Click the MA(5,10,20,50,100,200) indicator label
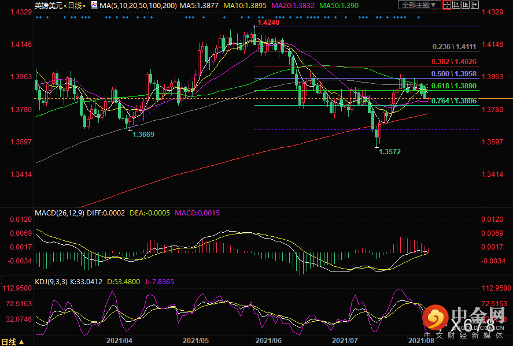 pyautogui.click(x=138, y=5)
